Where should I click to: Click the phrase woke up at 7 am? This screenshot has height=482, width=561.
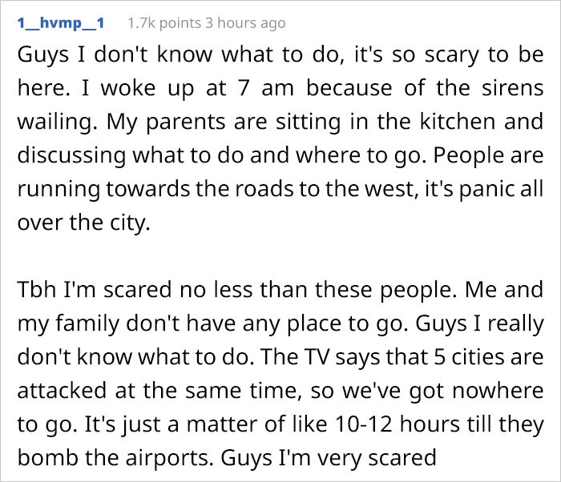[x=197, y=88]
